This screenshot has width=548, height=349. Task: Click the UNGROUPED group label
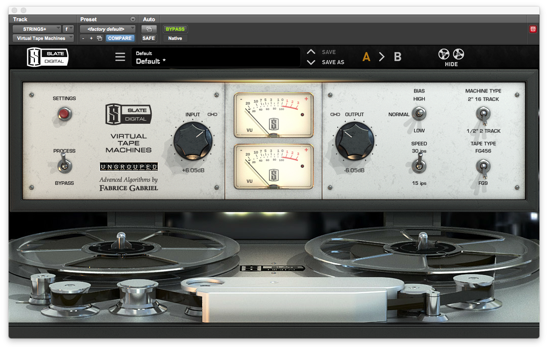point(128,167)
